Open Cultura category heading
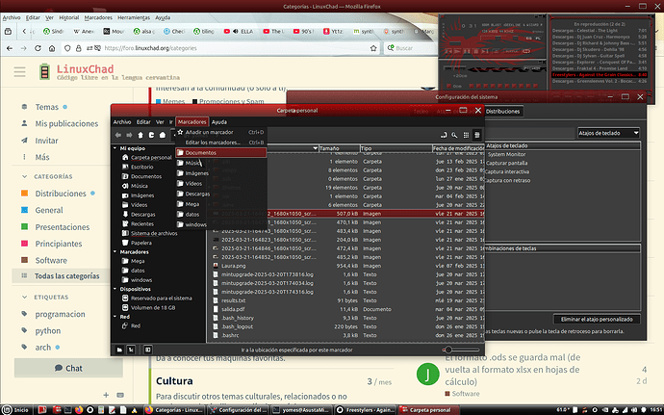Image resolution: width=664 pixels, height=415 pixels. pos(174,381)
